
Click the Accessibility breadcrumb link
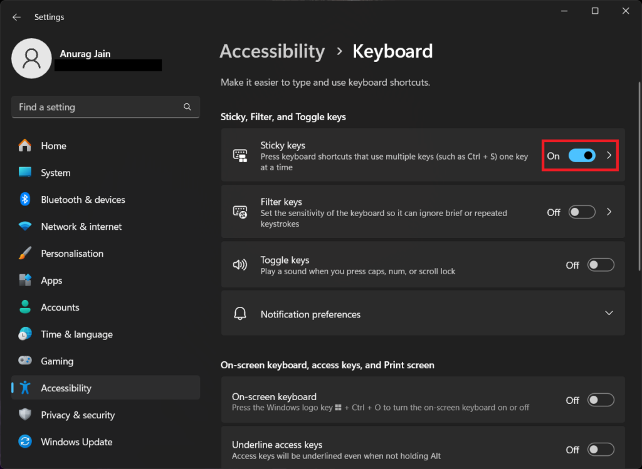[x=272, y=51]
